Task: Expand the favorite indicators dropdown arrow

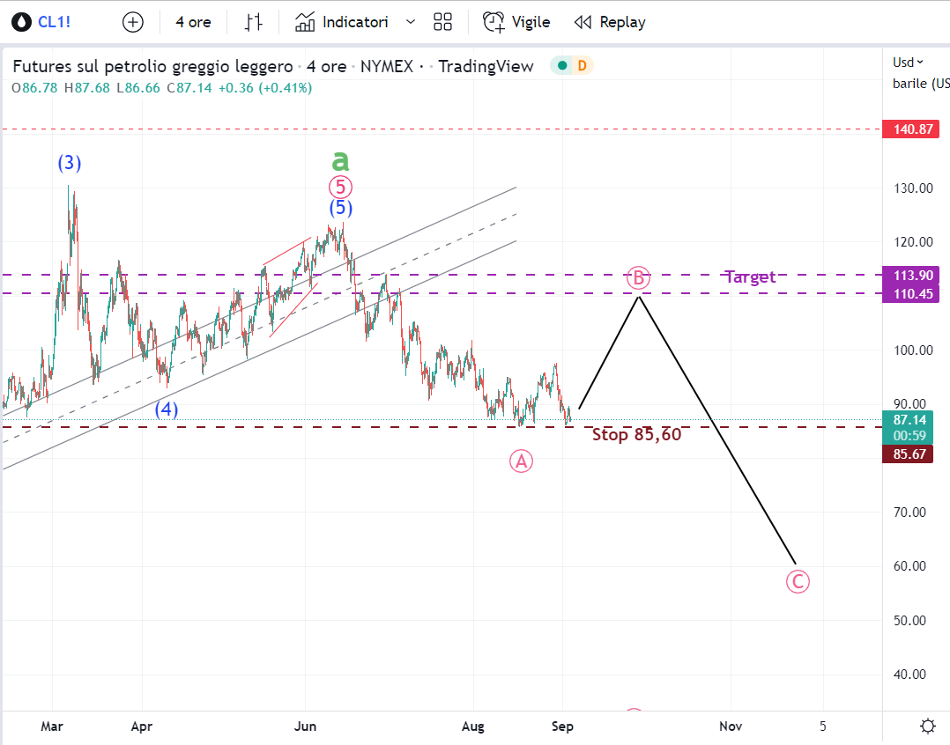Action: (410, 22)
